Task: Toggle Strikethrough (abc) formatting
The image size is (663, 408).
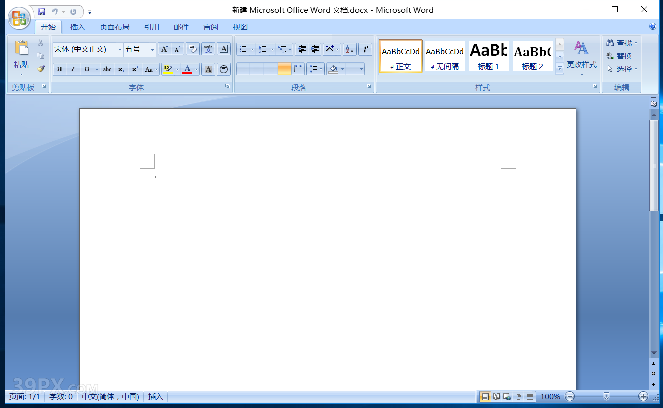Action: pos(107,69)
